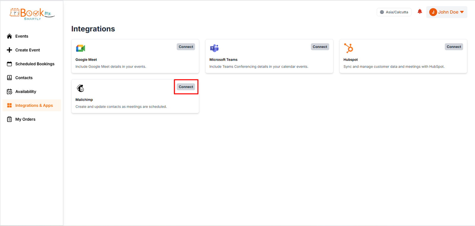
Task: Click the notification bell icon
Action: coord(419,12)
